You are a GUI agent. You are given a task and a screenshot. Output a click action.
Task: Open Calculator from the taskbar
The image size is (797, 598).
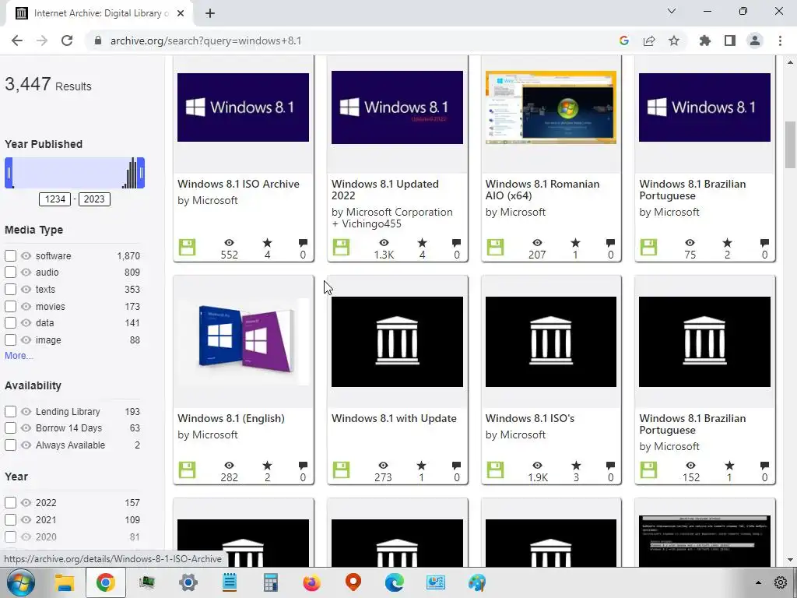[270, 582]
